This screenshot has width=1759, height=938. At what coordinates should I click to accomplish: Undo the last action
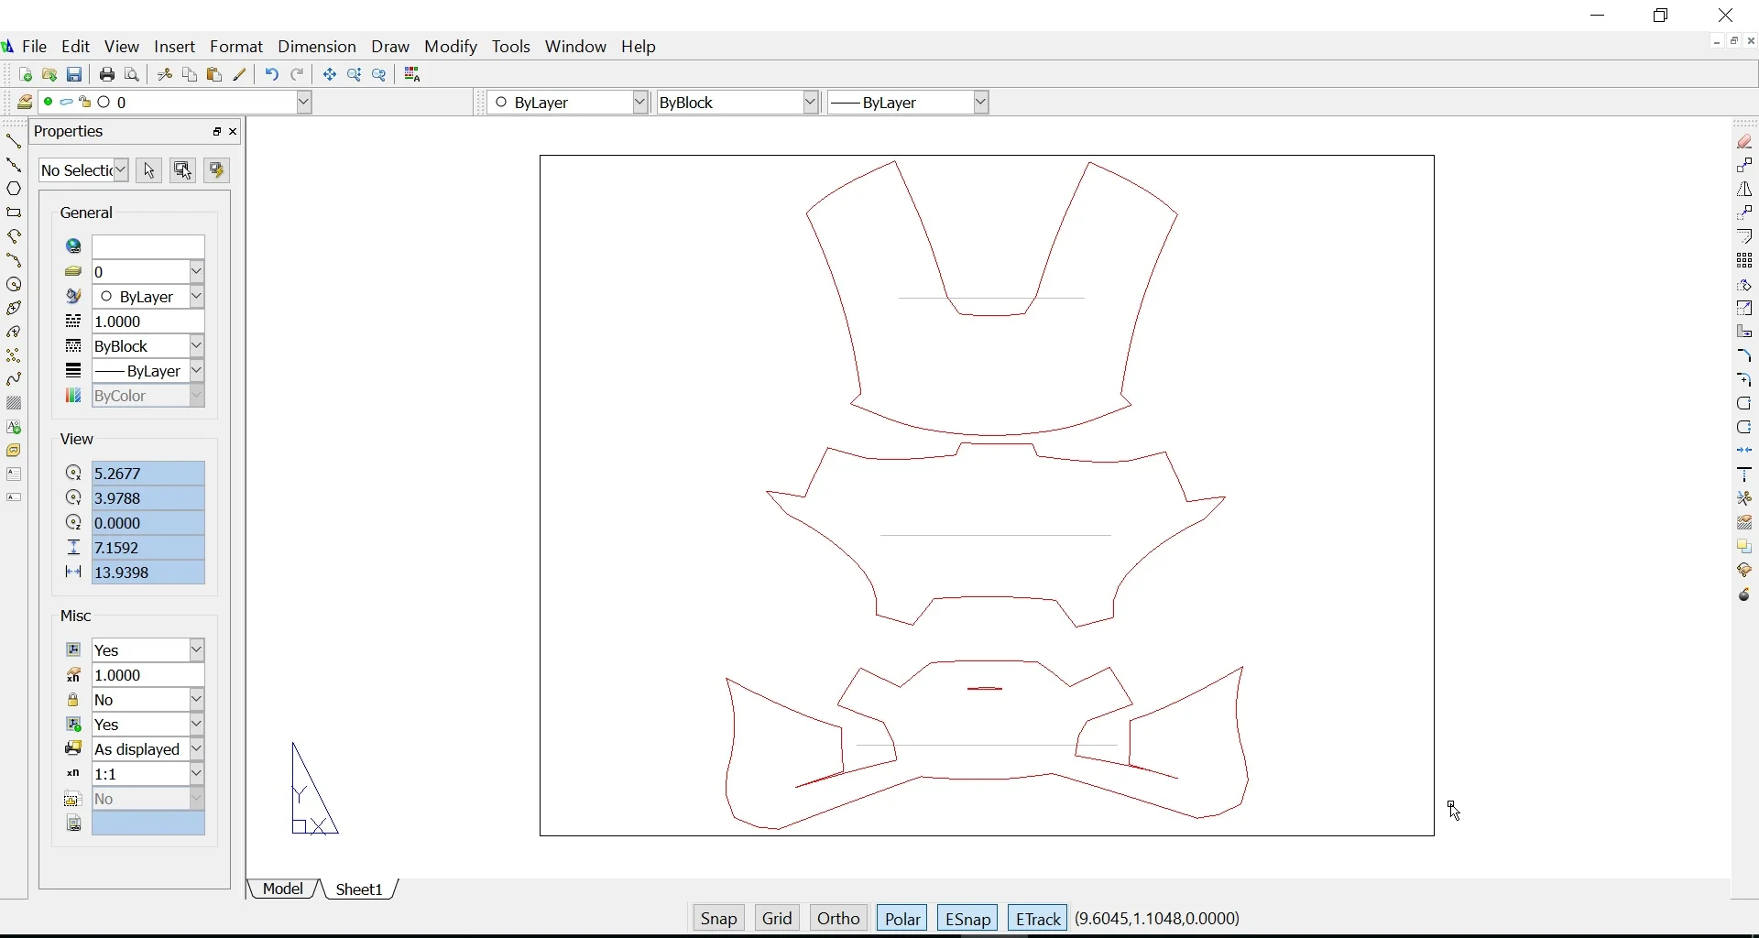(272, 76)
